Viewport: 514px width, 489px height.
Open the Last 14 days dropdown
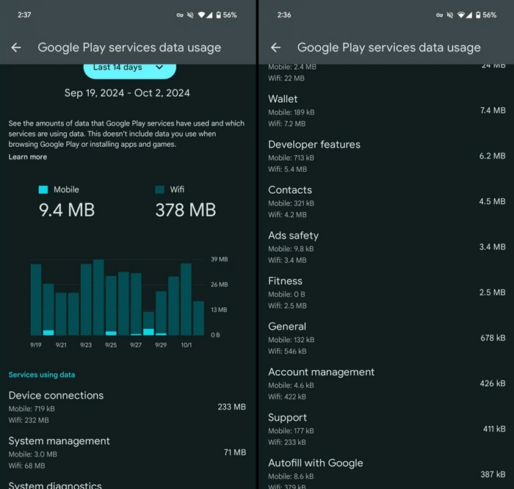pos(130,68)
